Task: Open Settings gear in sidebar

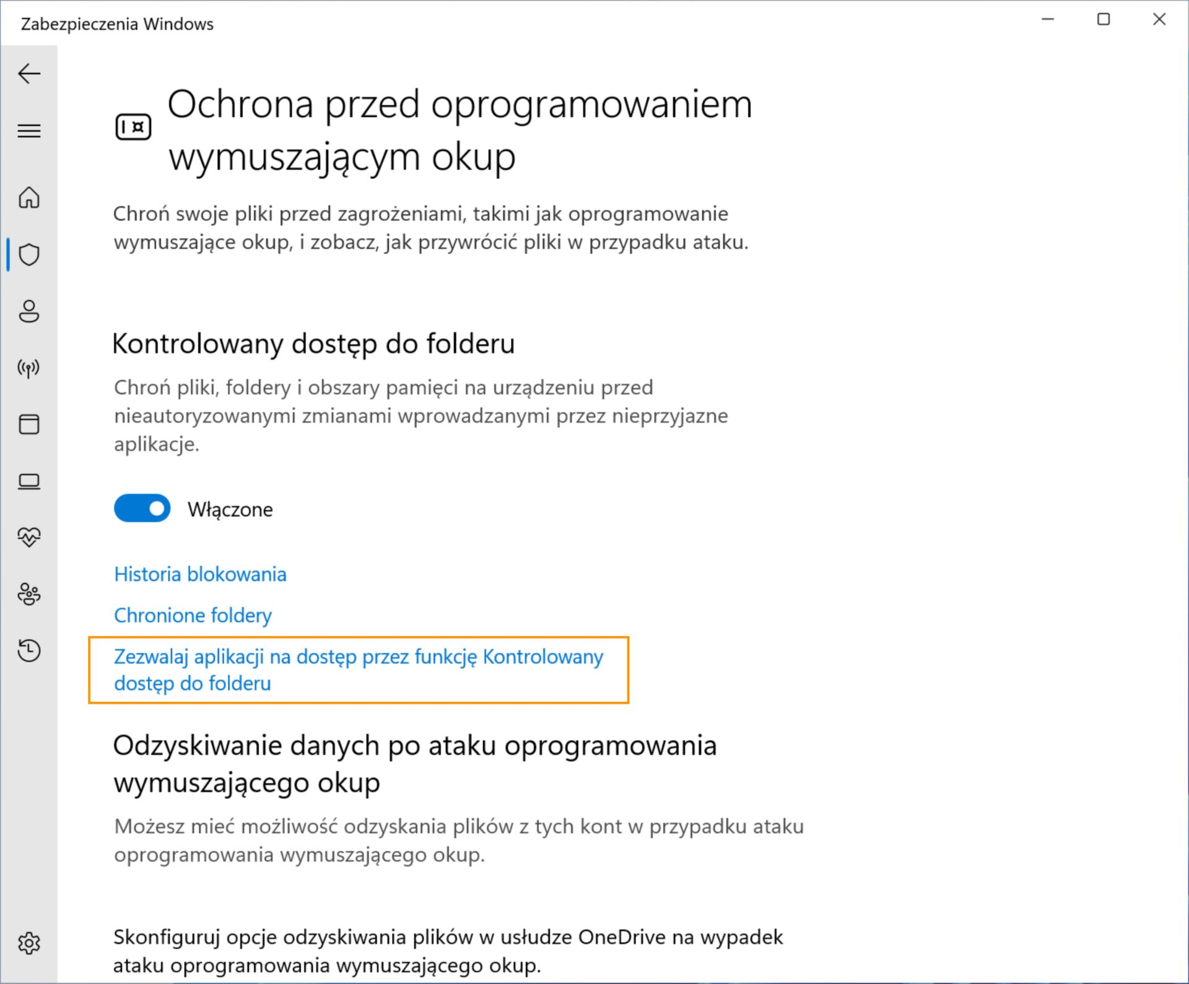Action: tap(29, 943)
